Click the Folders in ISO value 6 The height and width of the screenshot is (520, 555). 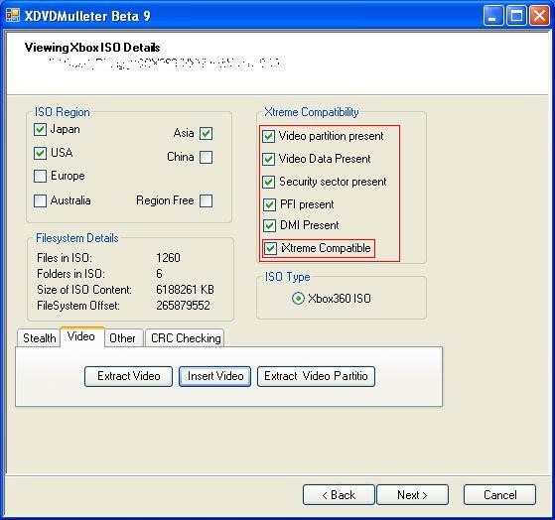[159, 274]
